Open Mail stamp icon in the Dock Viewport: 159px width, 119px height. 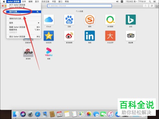tap(45, 114)
